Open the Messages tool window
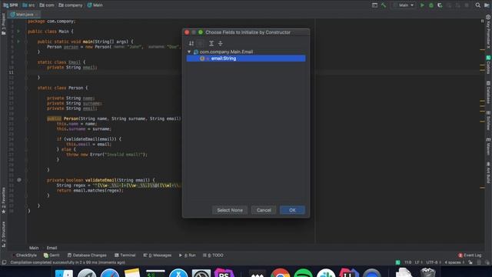Screen dimensions: 492x277 (x=158, y=255)
